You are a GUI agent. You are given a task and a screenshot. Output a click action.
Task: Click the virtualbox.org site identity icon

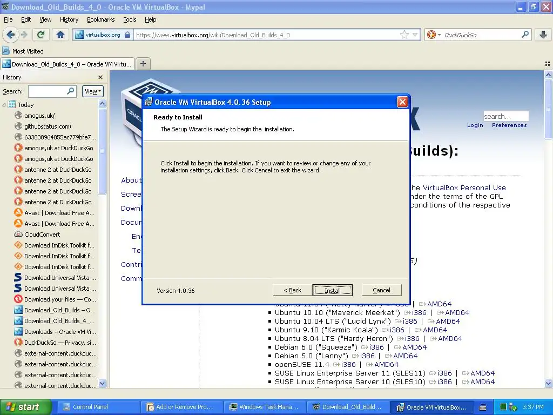(102, 35)
